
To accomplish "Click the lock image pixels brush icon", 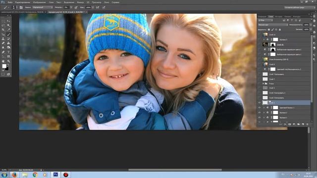I will (x=272, y=30).
